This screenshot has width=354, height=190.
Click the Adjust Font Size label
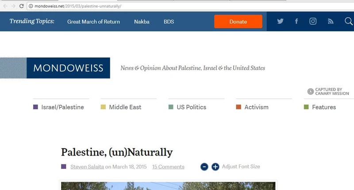tap(241, 167)
